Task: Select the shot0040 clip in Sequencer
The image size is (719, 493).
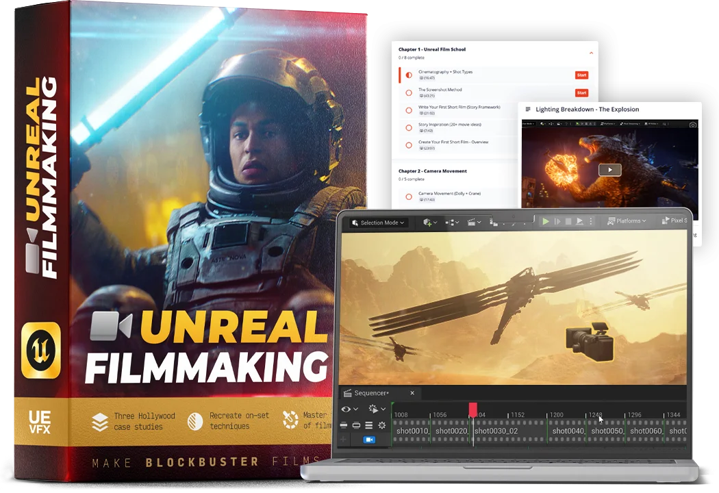Action: click(567, 431)
